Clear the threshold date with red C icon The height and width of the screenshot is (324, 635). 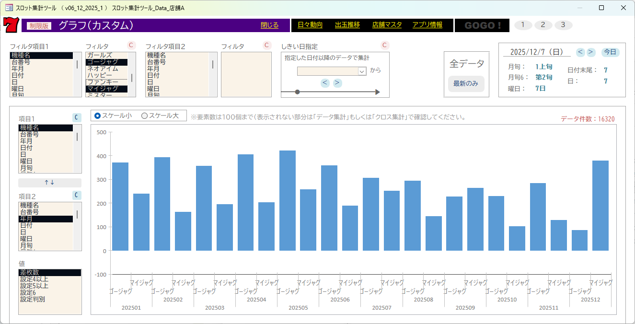[384, 45]
